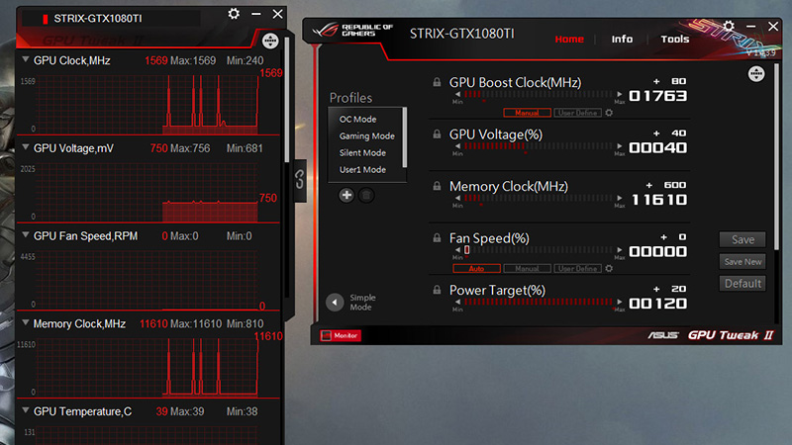Increase GPU Boost Clock with right arrow
This screenshot has width=792, height=445.
tap(620, 94)
